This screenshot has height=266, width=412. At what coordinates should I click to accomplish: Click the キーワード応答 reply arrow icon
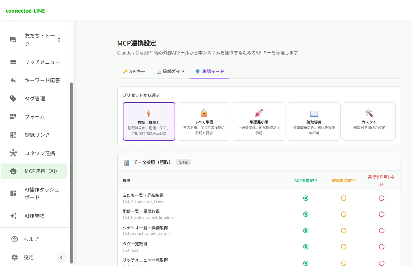(13, 80)
